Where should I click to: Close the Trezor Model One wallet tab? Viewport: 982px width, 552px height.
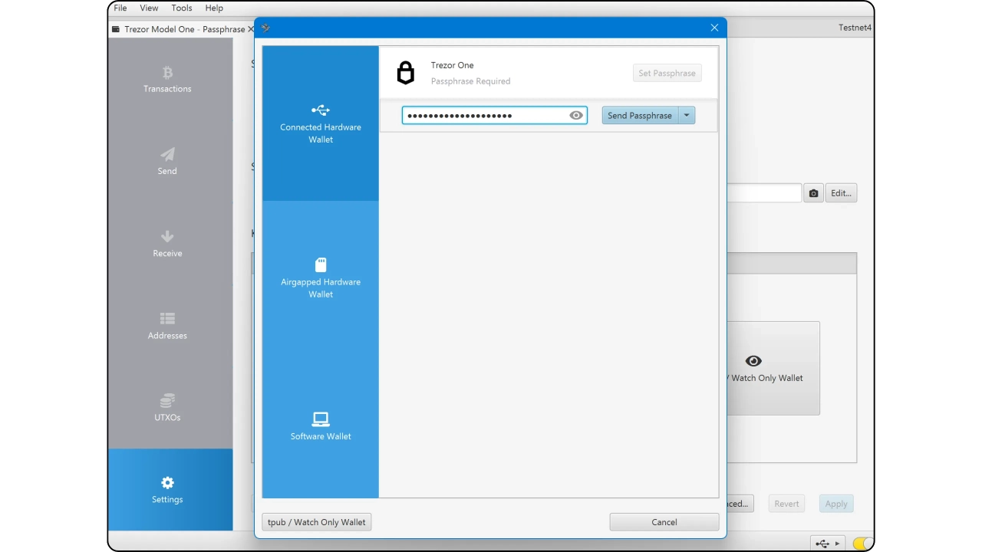[x=251, y=29]
